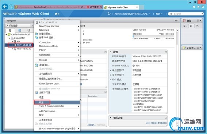Maximize the related objects panel
The height and width of the screenshot is (134, 207).
(x=166, y=118)
